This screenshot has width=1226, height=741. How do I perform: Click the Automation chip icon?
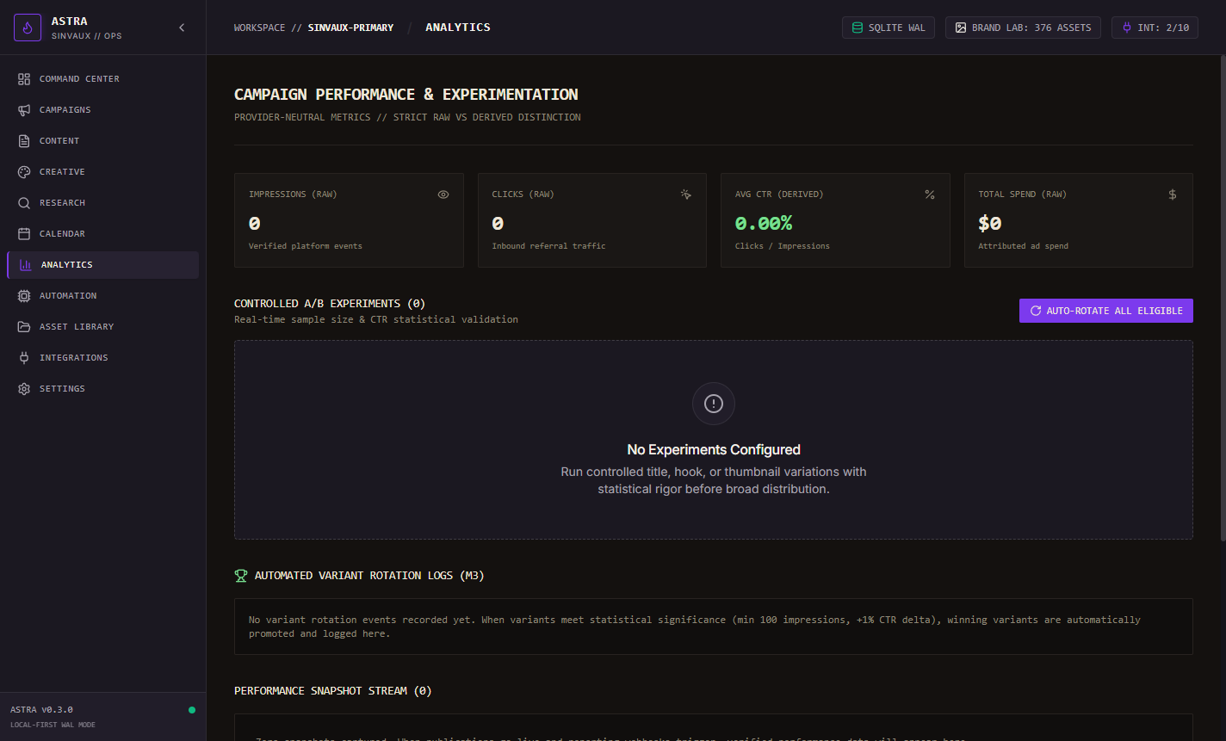pos(24,296)
